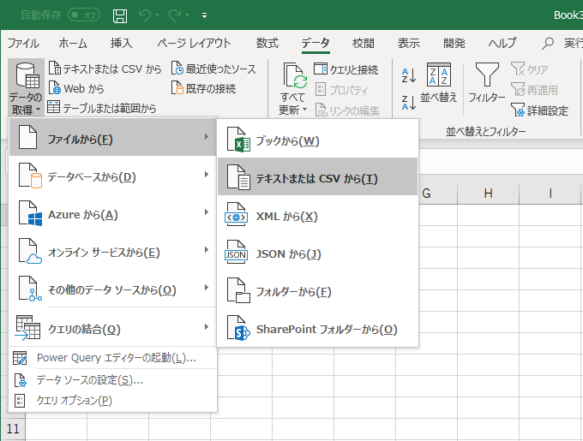583x441 pixels.
Task: Click the すべて更新 refresh icon
Action: click(294, 75)
